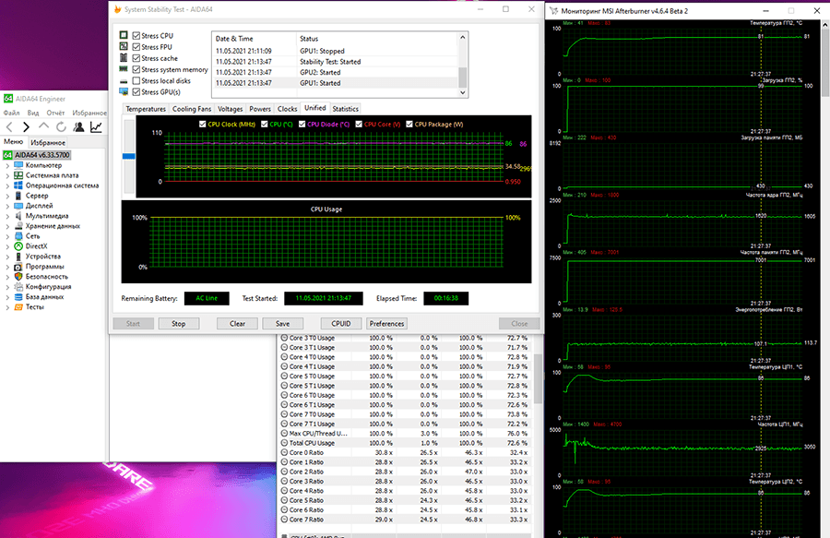The image size is (830, 538).
Task: Select the DirectX item icon in tree
Action: coord(18,246)
